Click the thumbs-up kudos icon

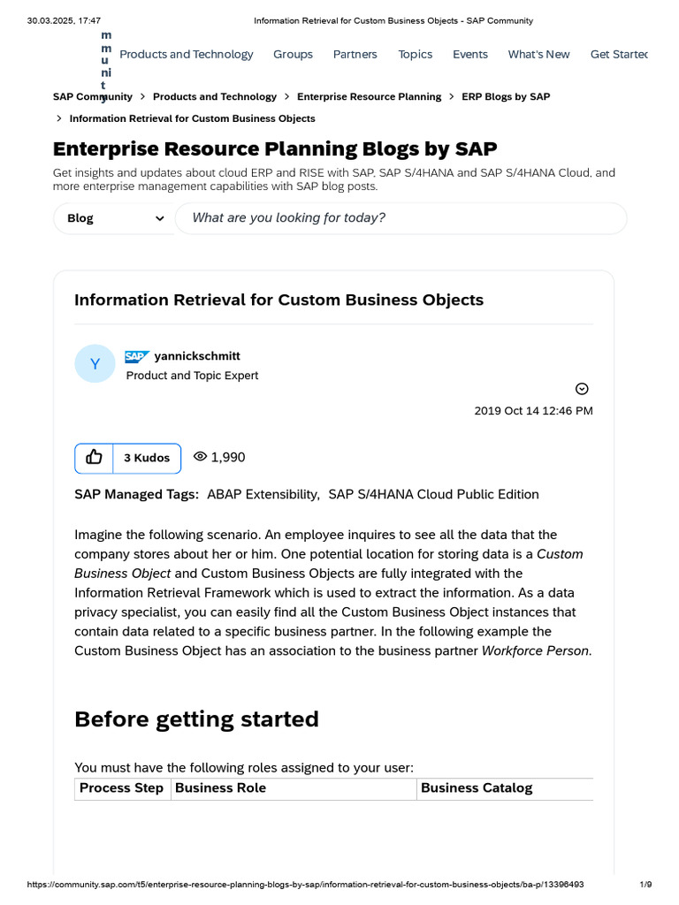[95, 458]
